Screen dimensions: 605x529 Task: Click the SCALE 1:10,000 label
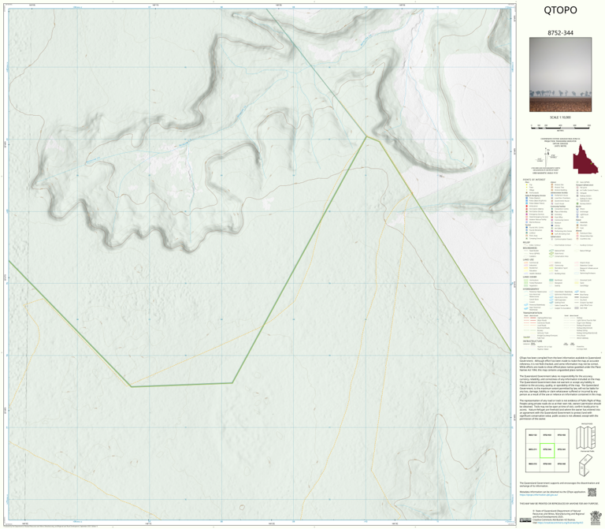coord(560,117)
